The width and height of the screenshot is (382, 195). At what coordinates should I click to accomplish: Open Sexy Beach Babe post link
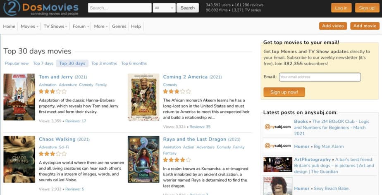click(332, 188)
